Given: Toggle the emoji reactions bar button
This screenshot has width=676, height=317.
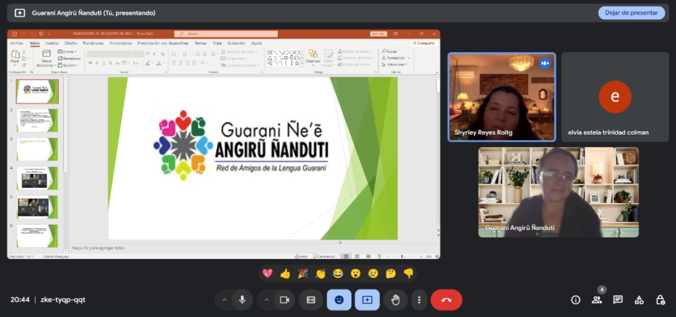Looking at the screenshot, I should [339, 300].
